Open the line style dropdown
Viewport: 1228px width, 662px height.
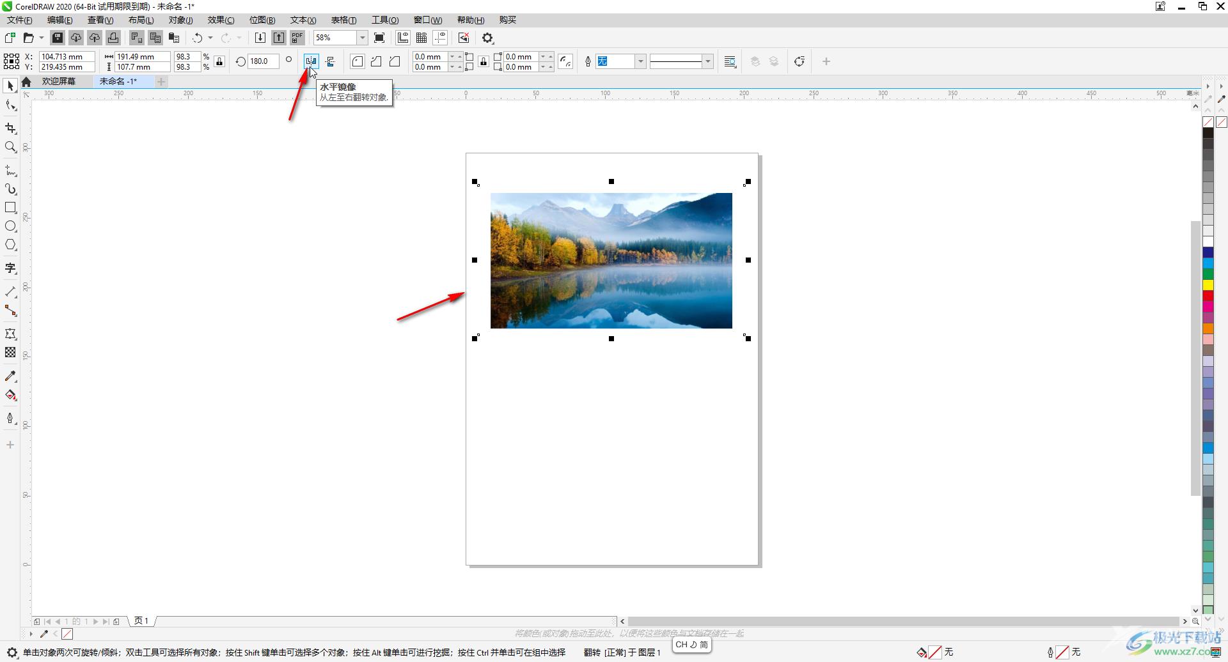(707, 61)
